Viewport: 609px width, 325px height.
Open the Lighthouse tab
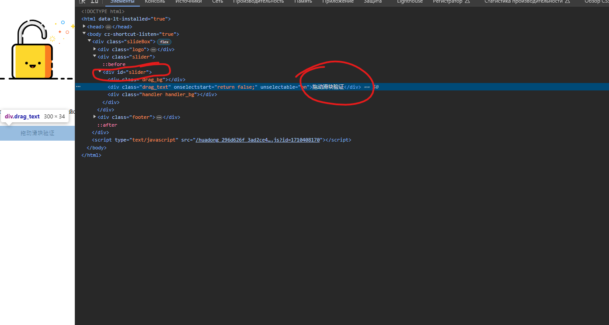tap(410, 2)
